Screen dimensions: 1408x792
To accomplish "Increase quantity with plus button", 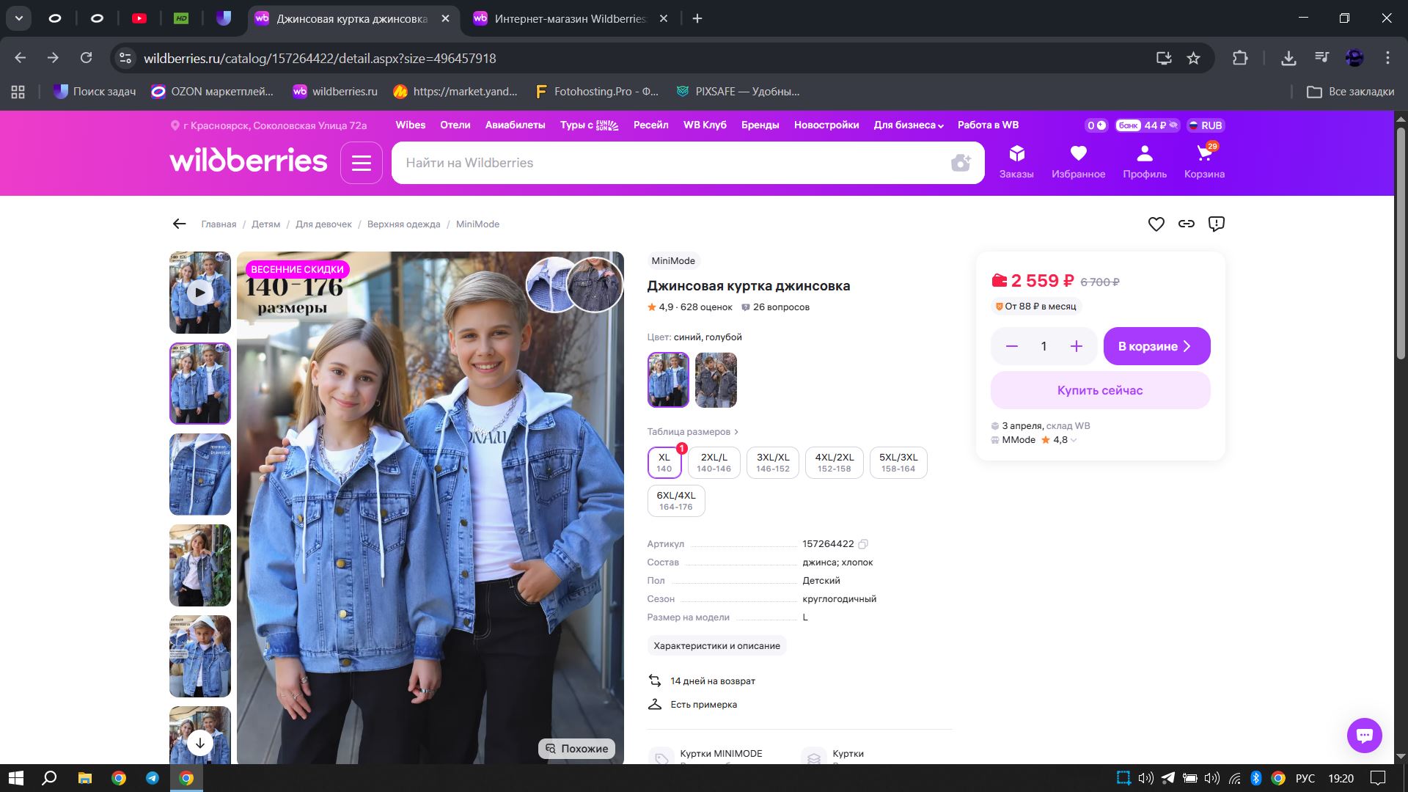I will click(1076, 346).
